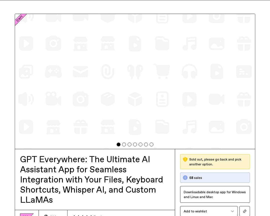Go to the third carousel slide dot

click(x=129, y=144)
